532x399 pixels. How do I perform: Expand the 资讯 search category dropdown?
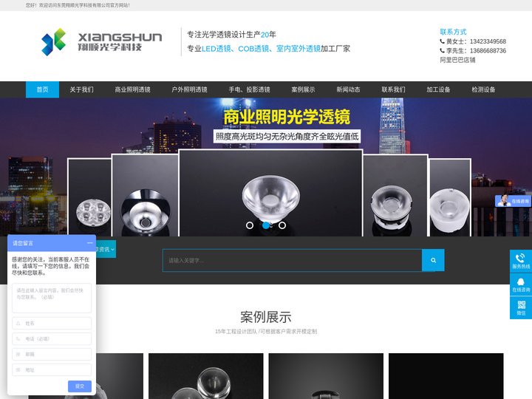click(106, 249)
